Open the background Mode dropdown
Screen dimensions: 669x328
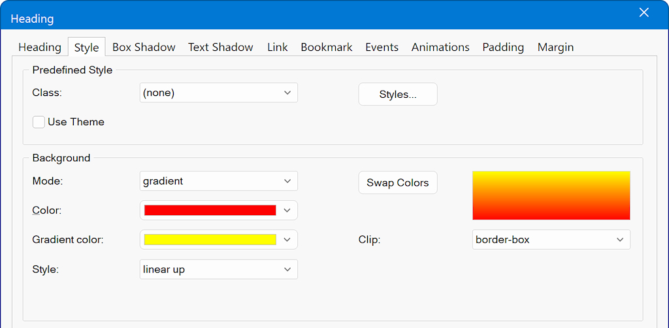(218, 181)
